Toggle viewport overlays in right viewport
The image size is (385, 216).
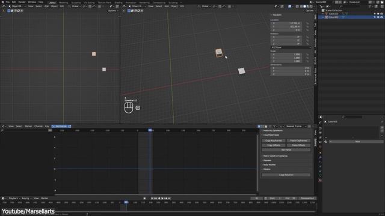(x=290, y=7)
